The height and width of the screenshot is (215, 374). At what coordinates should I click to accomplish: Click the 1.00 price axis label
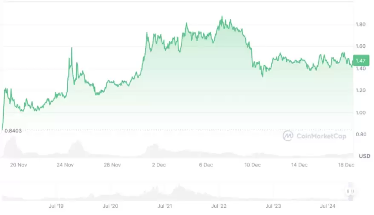360,112
